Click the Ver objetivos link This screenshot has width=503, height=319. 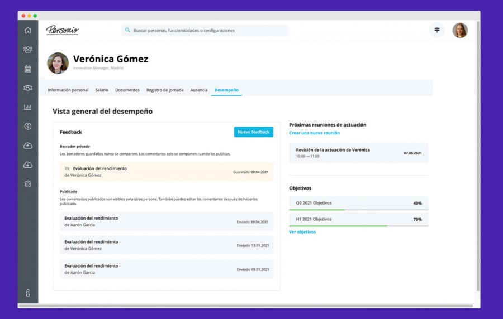pos(302,232)
